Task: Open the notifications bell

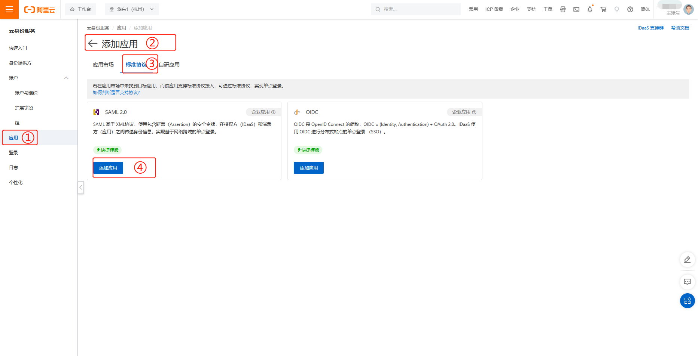Action: (x=590, y=9)
